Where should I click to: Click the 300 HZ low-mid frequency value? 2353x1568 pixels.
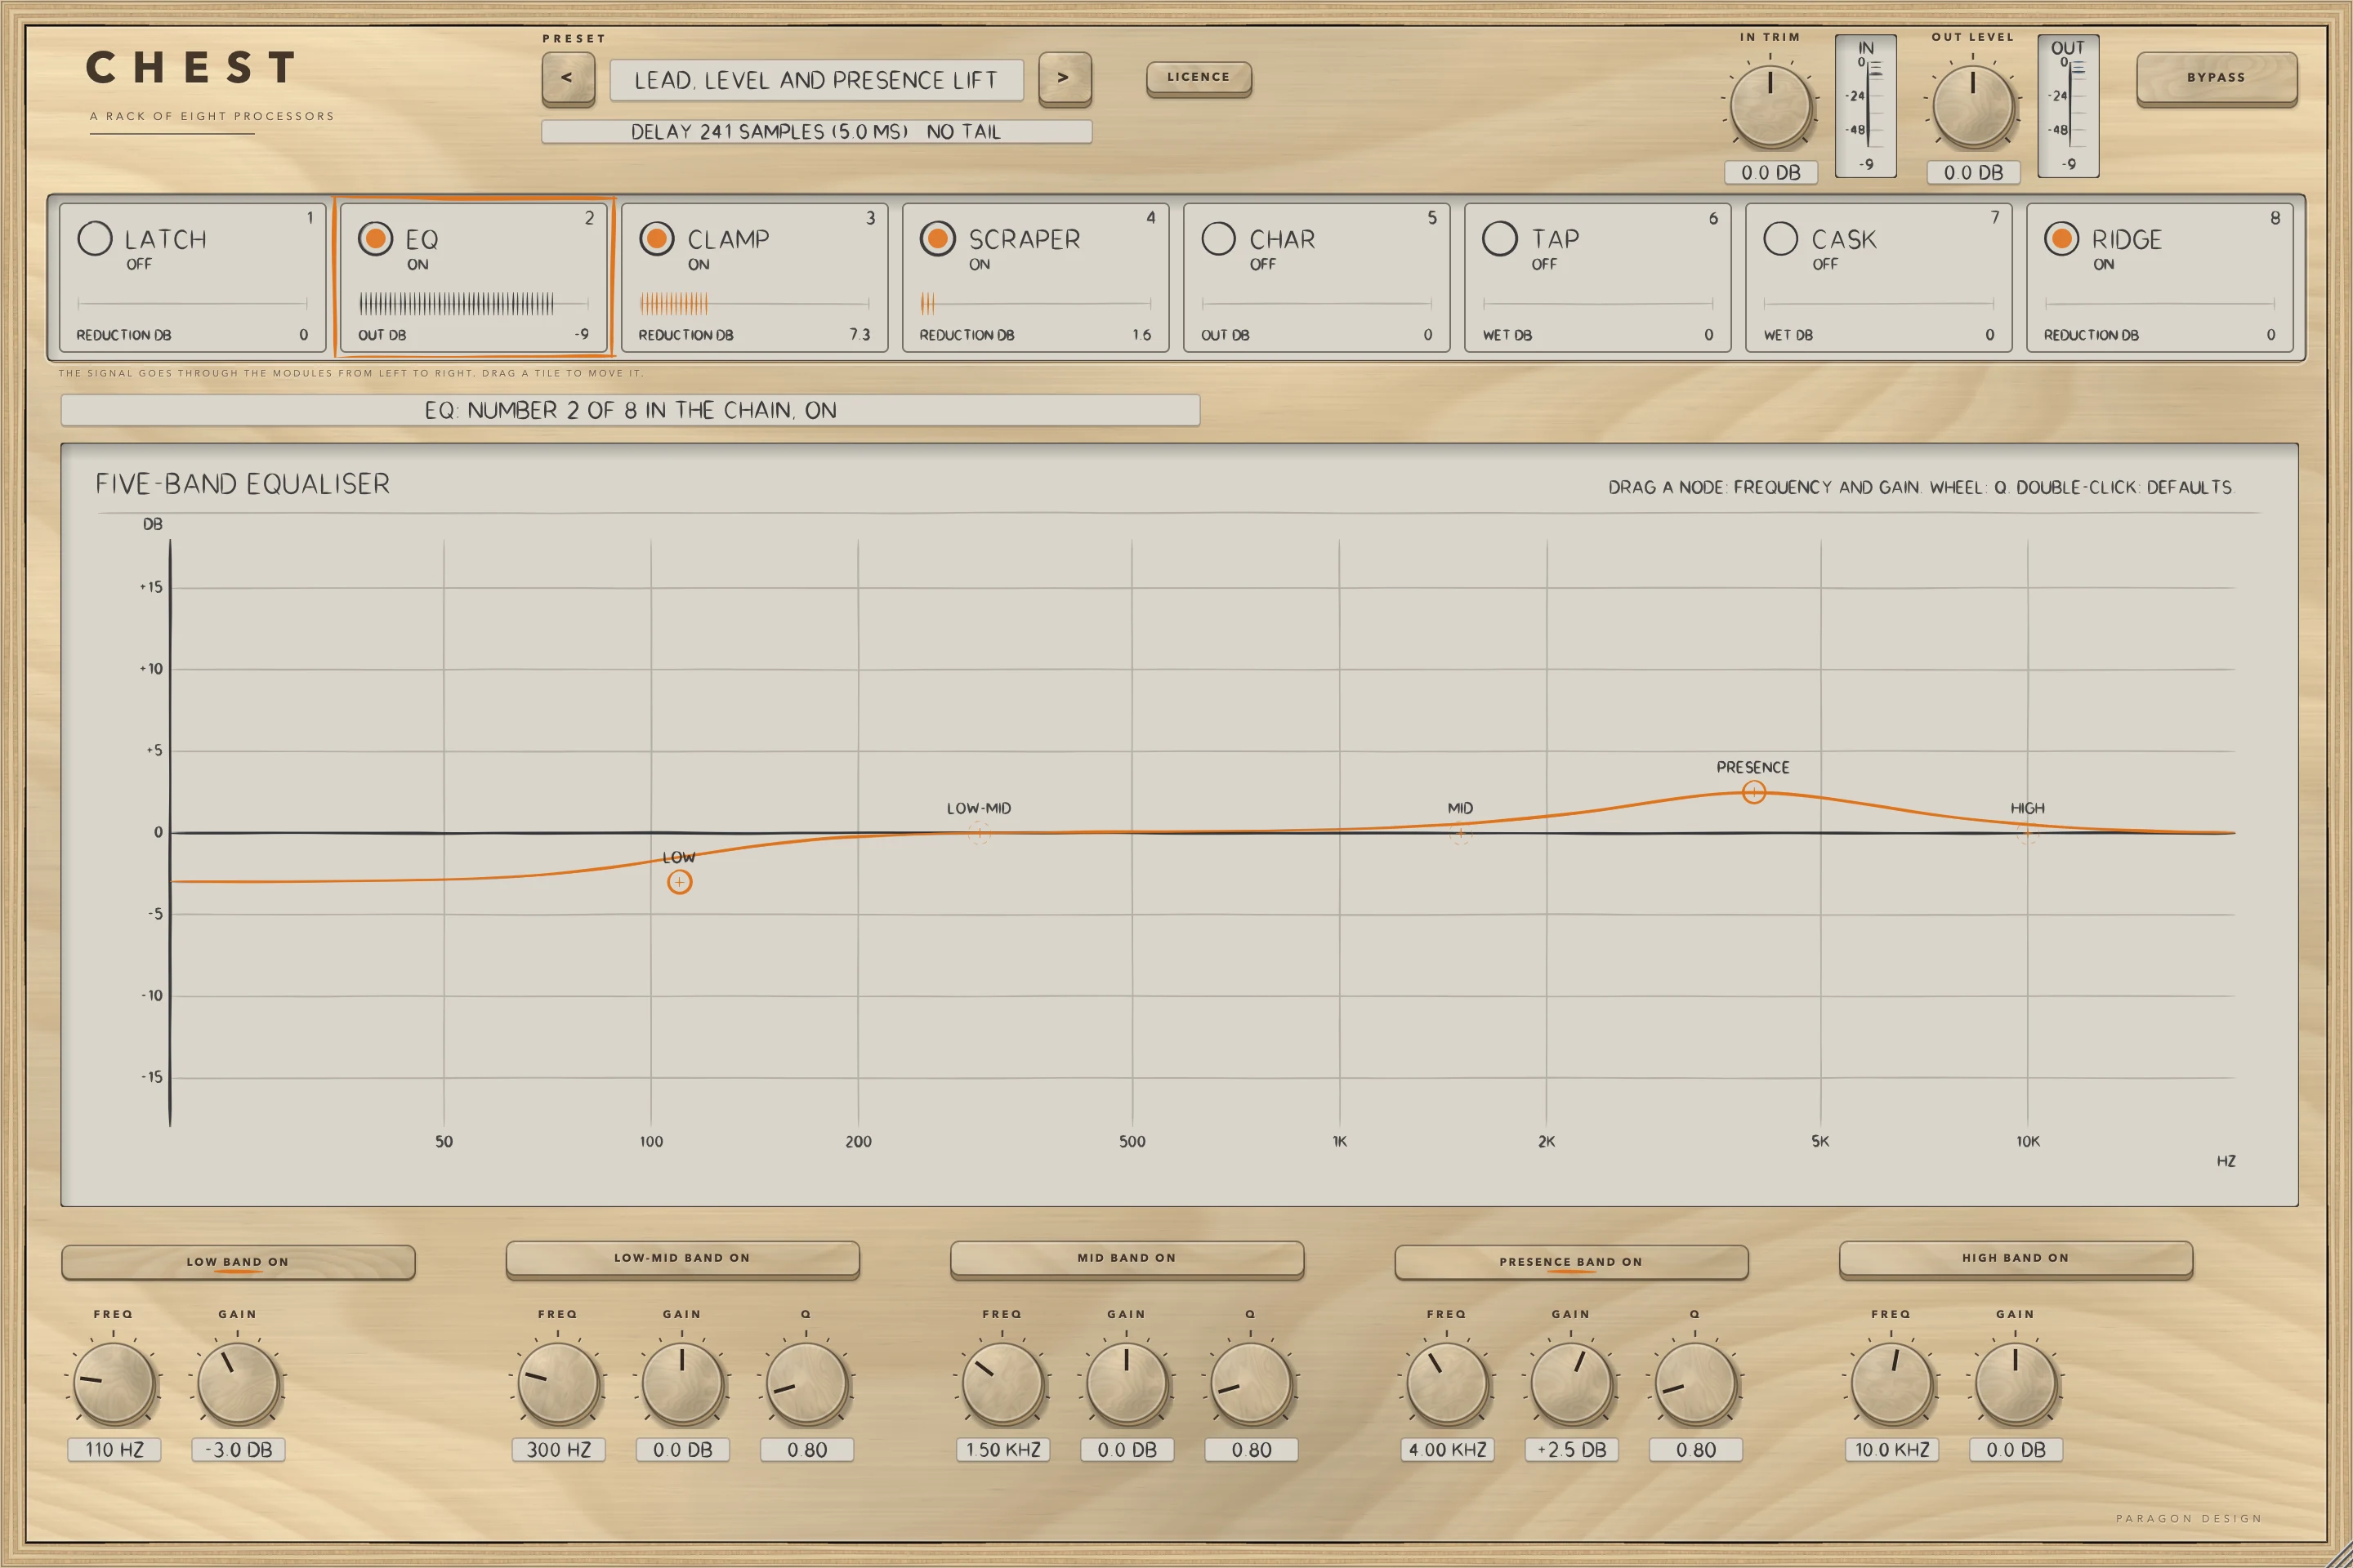[558, 1450]
